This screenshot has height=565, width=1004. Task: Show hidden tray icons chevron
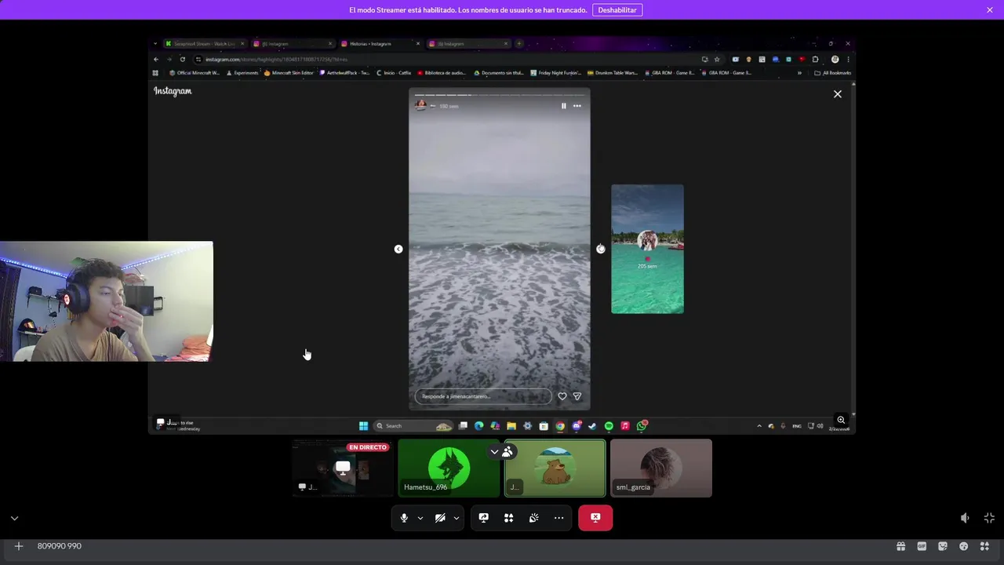click(759, 426)
